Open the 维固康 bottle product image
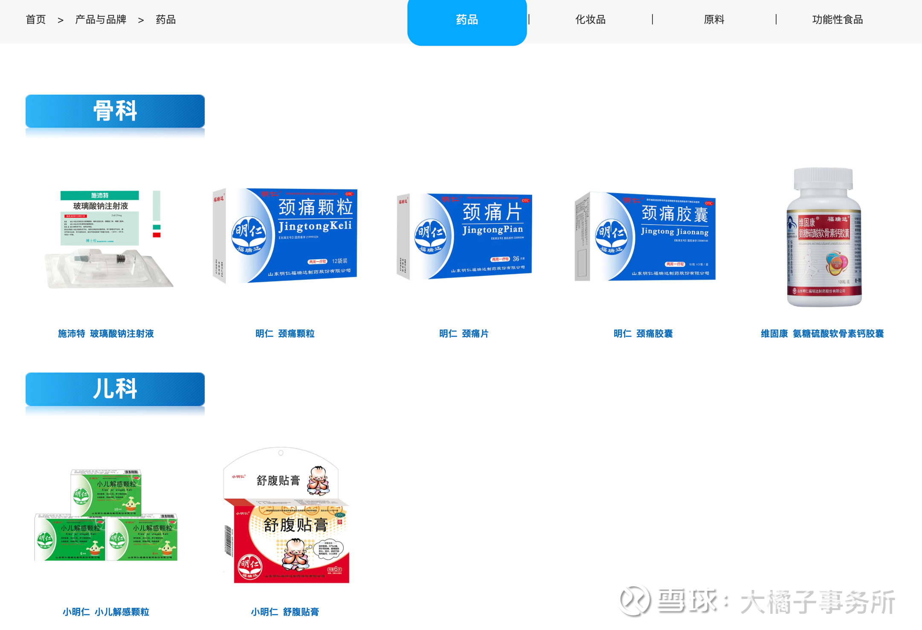This screenshot has width=922, height=630. [823, 237]
